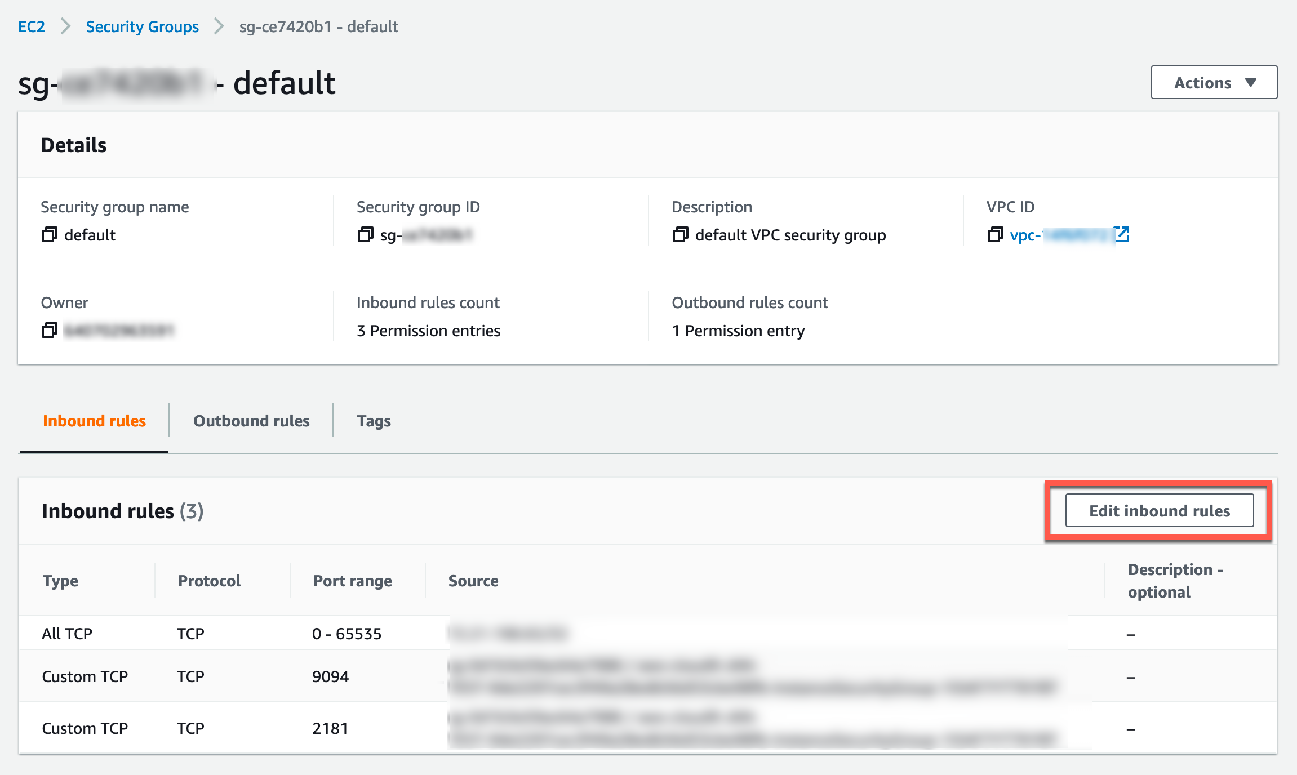Copy the Owner account ID
Screen dimensions: 1297x775
50,330
